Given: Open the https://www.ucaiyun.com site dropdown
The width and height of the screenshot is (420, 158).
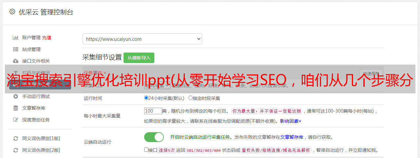Looking at the screenshot, I should pyautogui.click(x=142, y=39).
